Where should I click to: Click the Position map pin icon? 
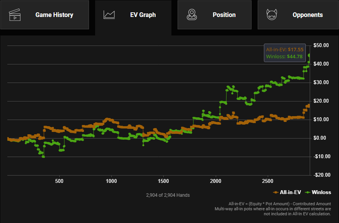(x=192, y=15)
